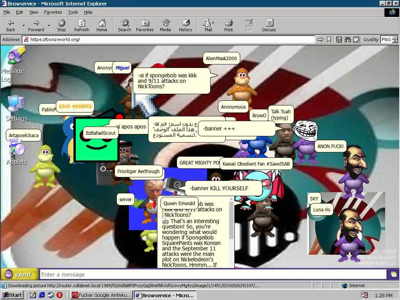
Task: Click the Frootiger Aerthough name tag
Action: (x=139, y=171)
